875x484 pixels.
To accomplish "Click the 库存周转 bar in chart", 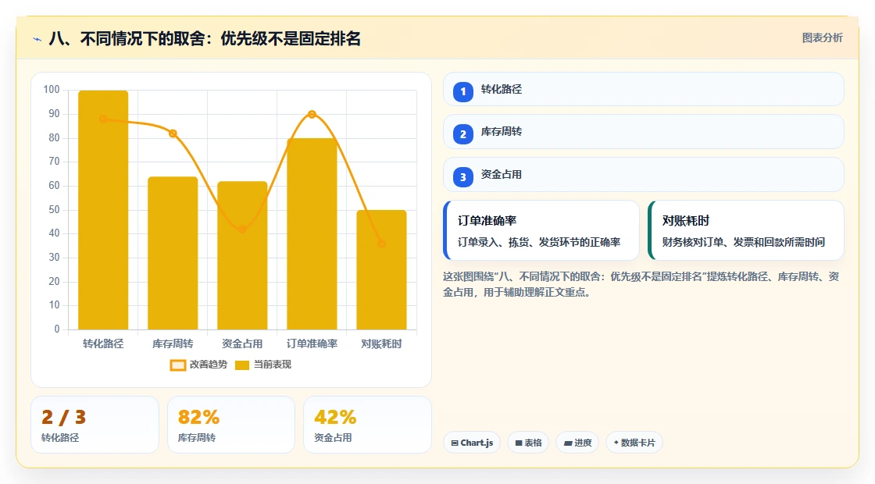I will (x=173, y=253).
